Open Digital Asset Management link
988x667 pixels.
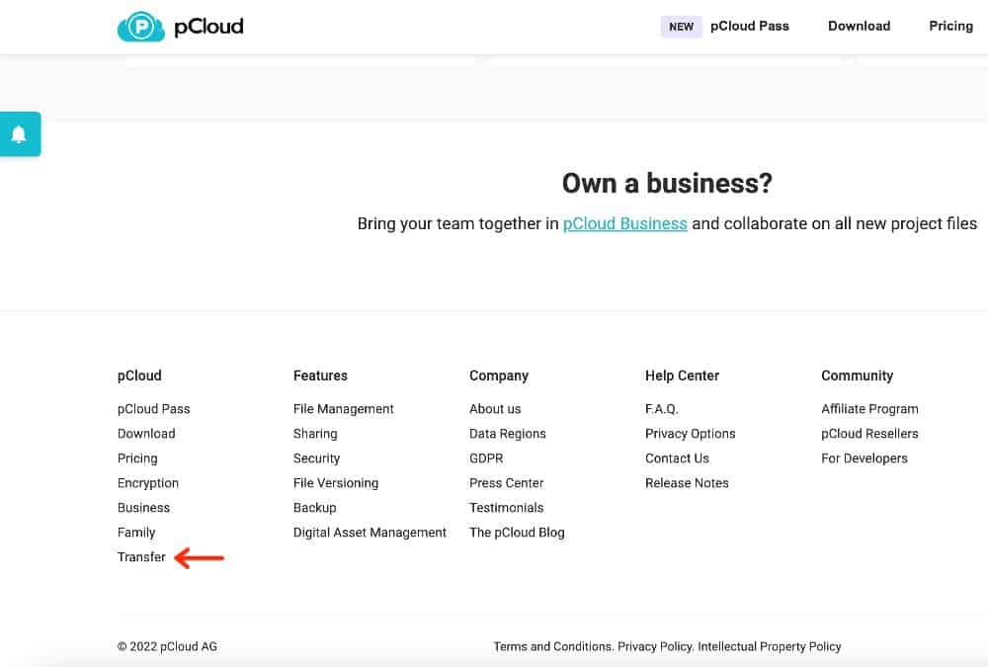(x=370, y=532)
